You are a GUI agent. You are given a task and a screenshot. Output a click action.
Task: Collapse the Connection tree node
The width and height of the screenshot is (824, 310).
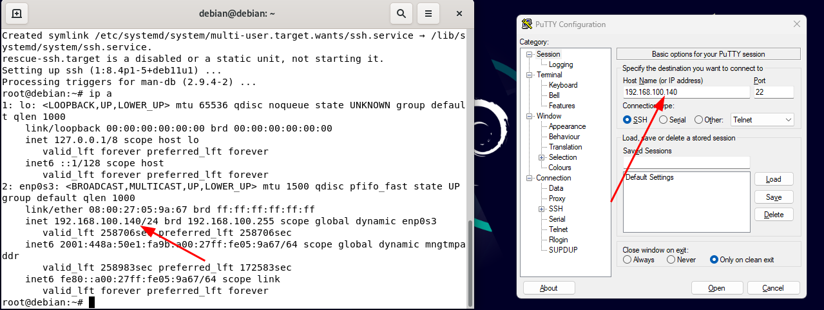point(531,178)
